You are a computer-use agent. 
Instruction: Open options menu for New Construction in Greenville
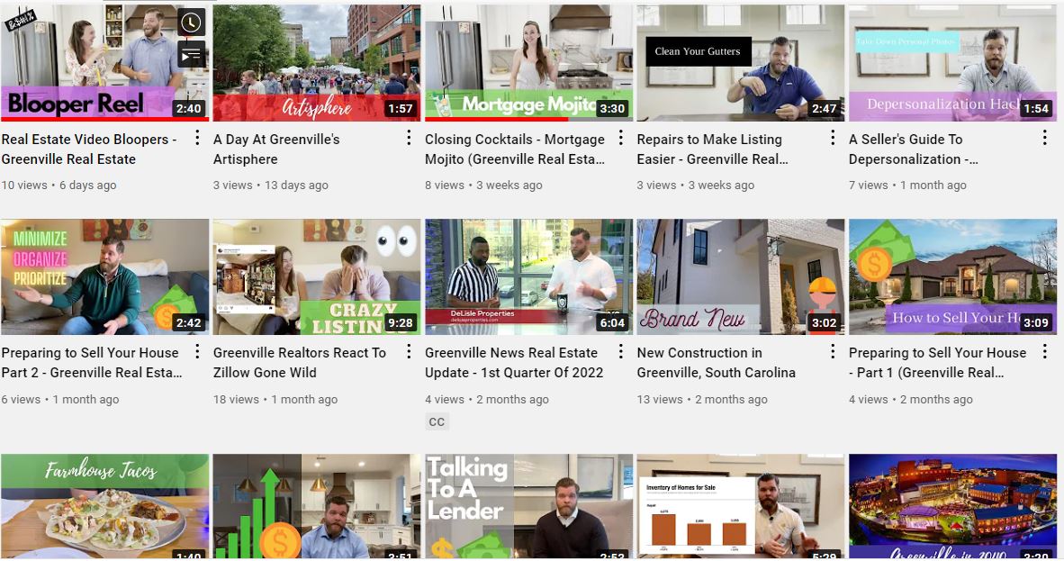pyautogui.click(x=833, y=351)
